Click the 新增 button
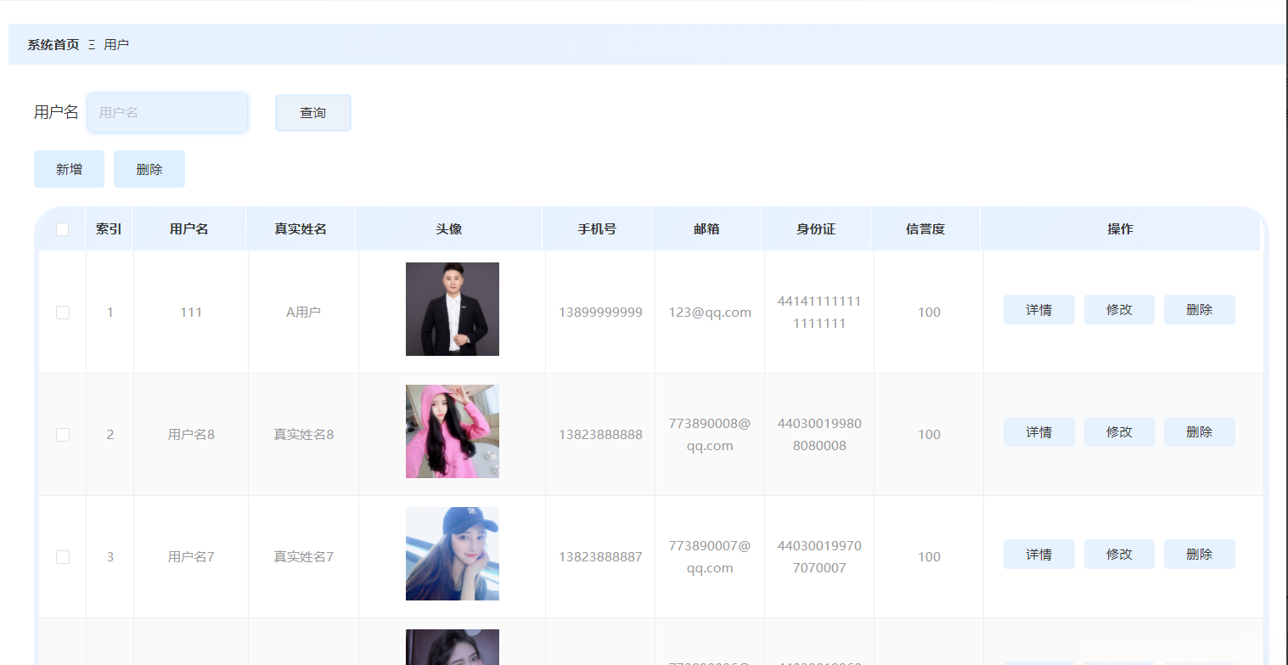 (69, 169)
